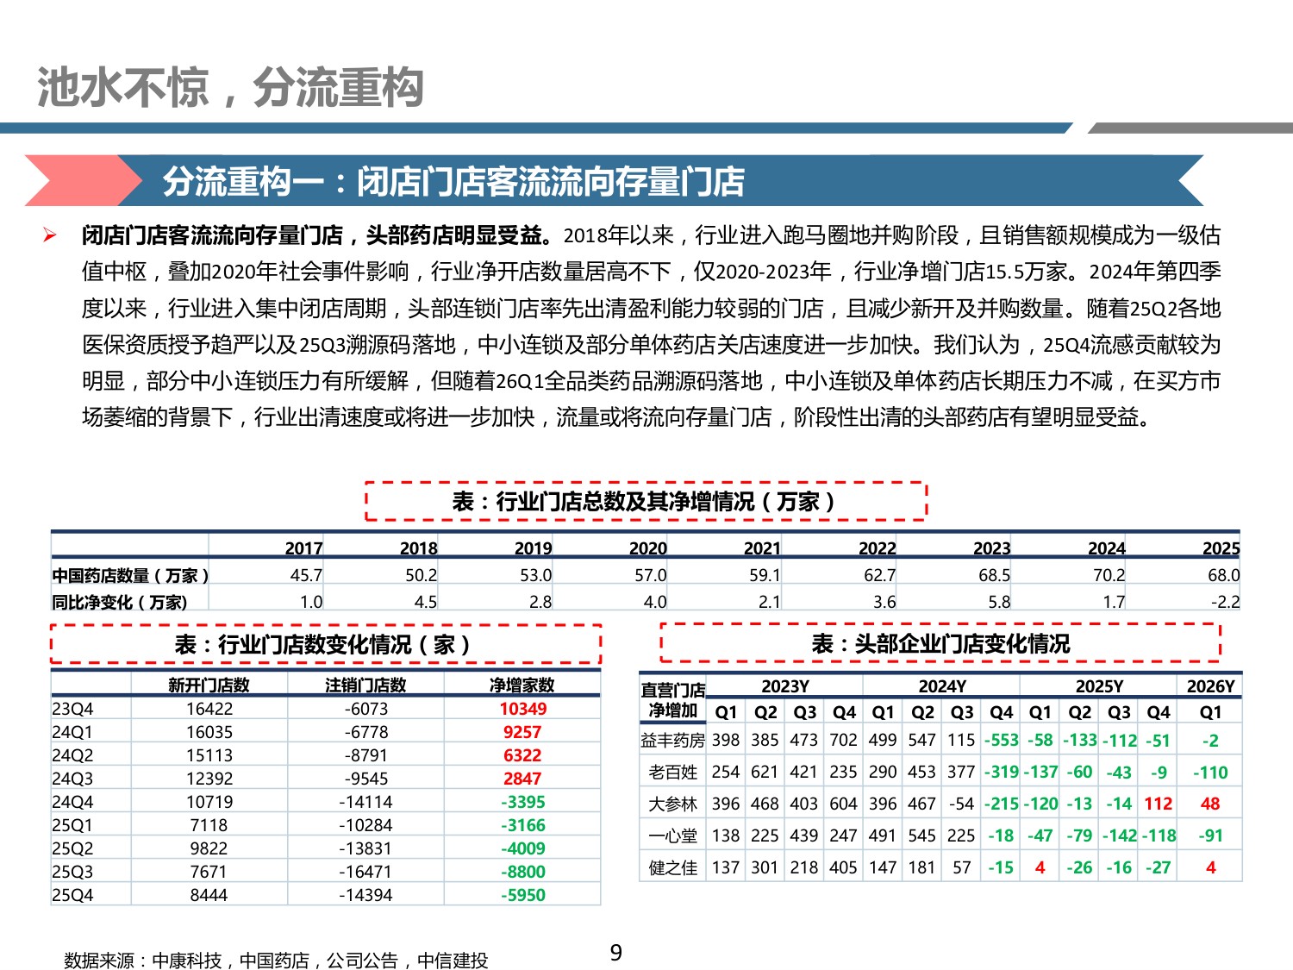Click the red 2847 net increase value

(522, 779)
